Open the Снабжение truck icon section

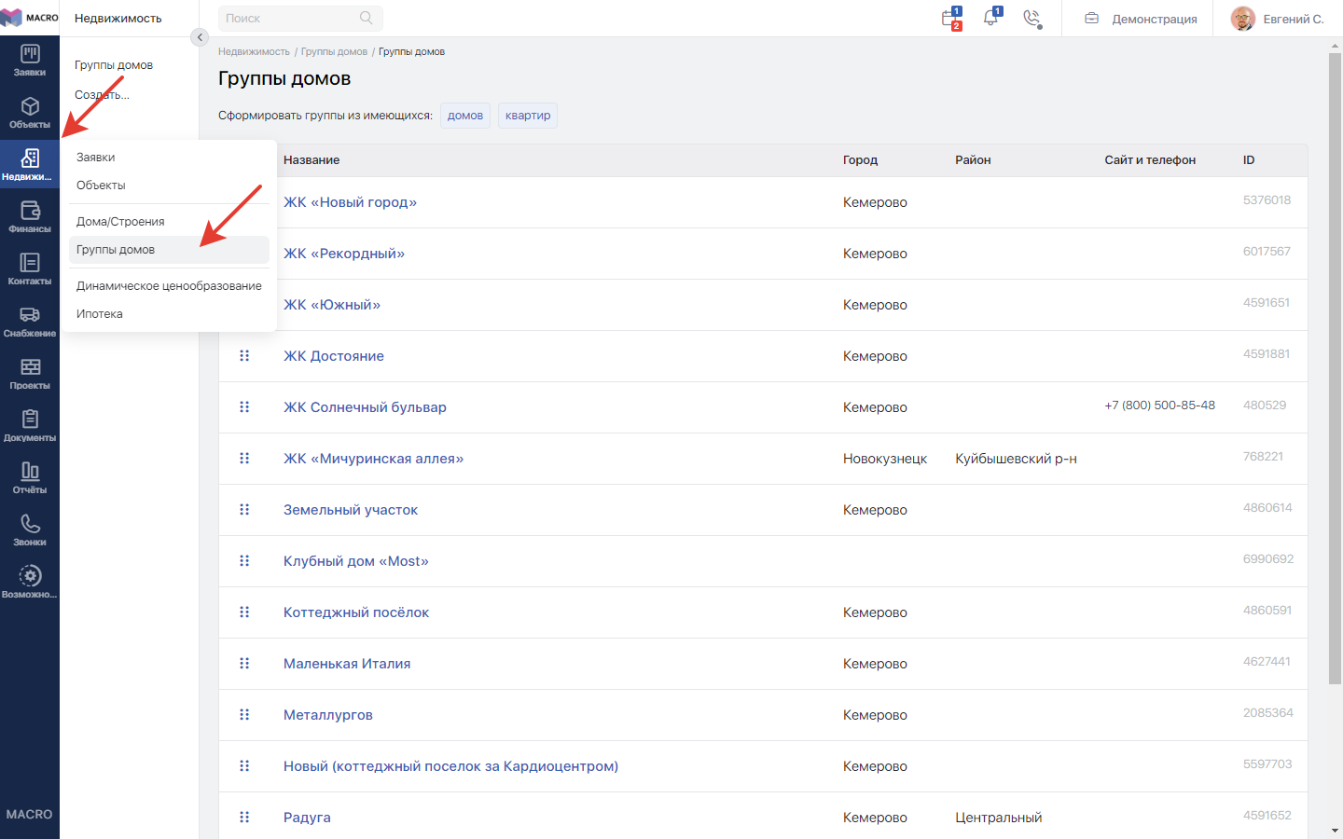[x=30, y=323]
